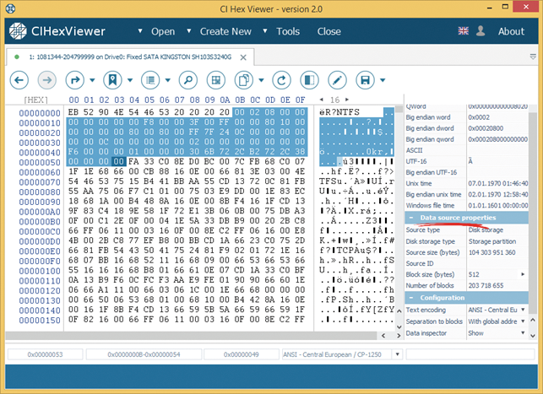Refresh the view with the reload icon

pyautogui.click(x=281, y=80)
